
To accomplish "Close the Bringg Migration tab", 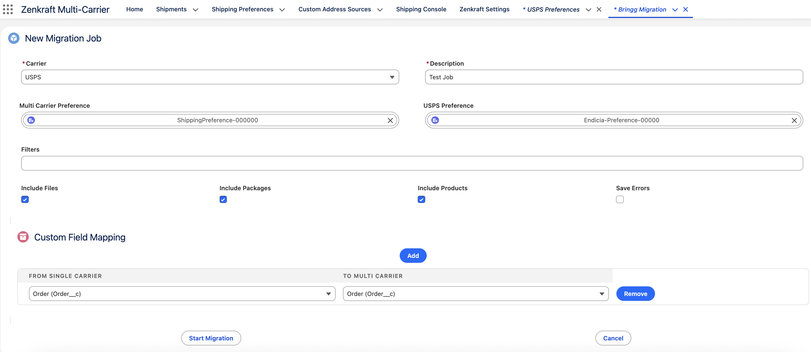I will coord(686,10).
